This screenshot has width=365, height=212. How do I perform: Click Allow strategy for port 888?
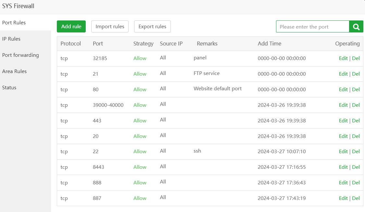140,183
